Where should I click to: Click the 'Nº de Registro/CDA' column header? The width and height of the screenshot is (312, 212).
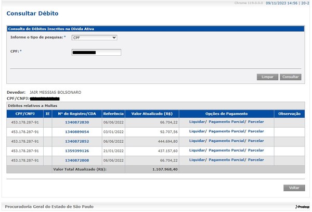(x=77, y=113)
